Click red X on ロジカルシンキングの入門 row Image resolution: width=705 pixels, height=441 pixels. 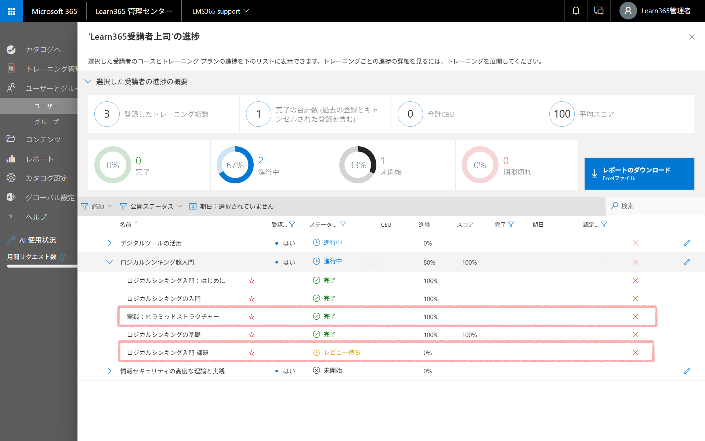pos(636,299)
